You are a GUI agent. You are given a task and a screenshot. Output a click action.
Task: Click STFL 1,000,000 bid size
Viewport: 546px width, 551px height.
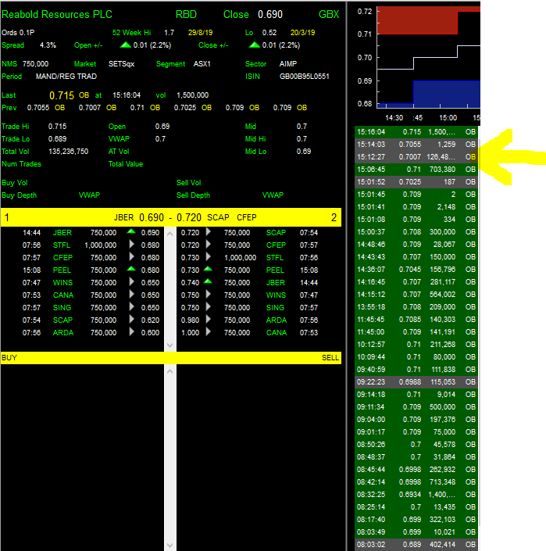101,245
